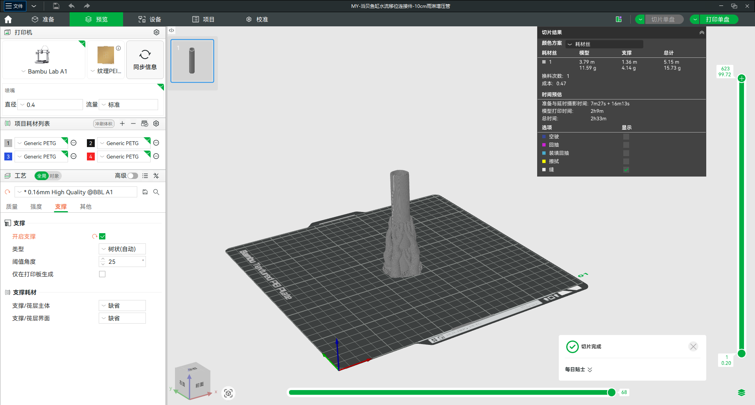Open options for filament slot 3
This screenshot has width=755, height=405.
click(x=74, y=156)
